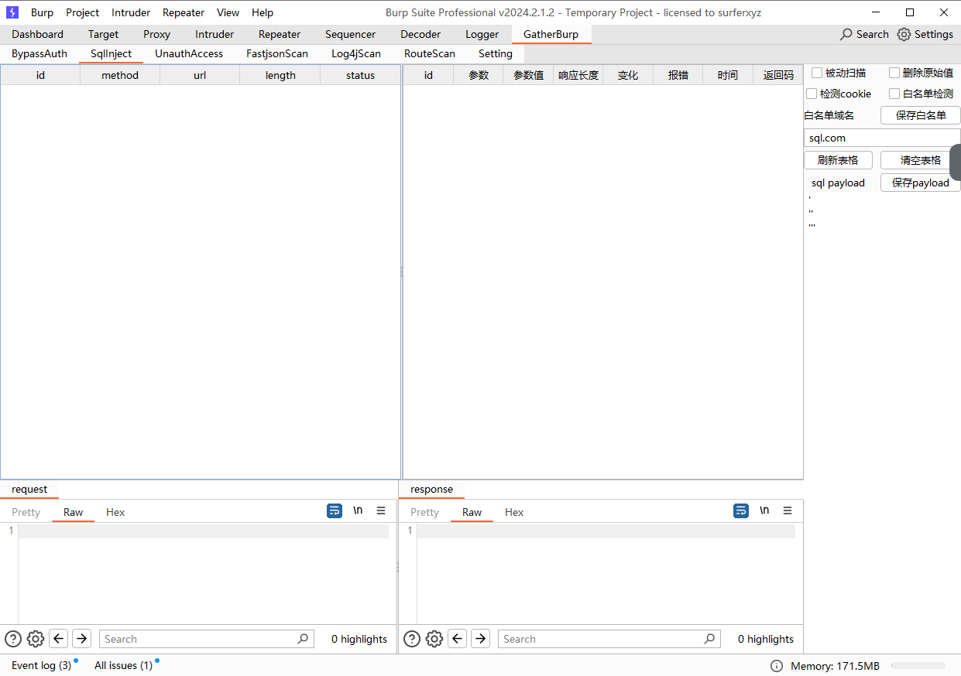Viewport: 961px width, 676px height.
Task: Toggle word wrap icon in response panel
Action: click(x=741, y=510)
